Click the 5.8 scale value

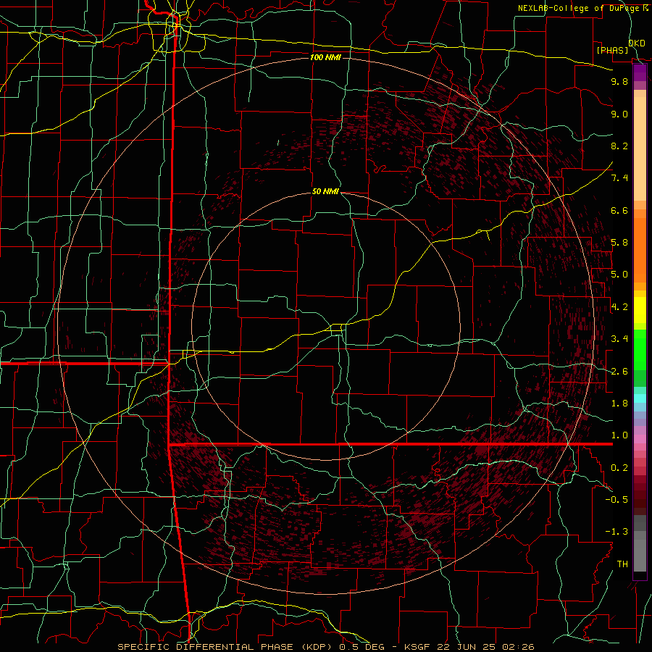[619, 243]
